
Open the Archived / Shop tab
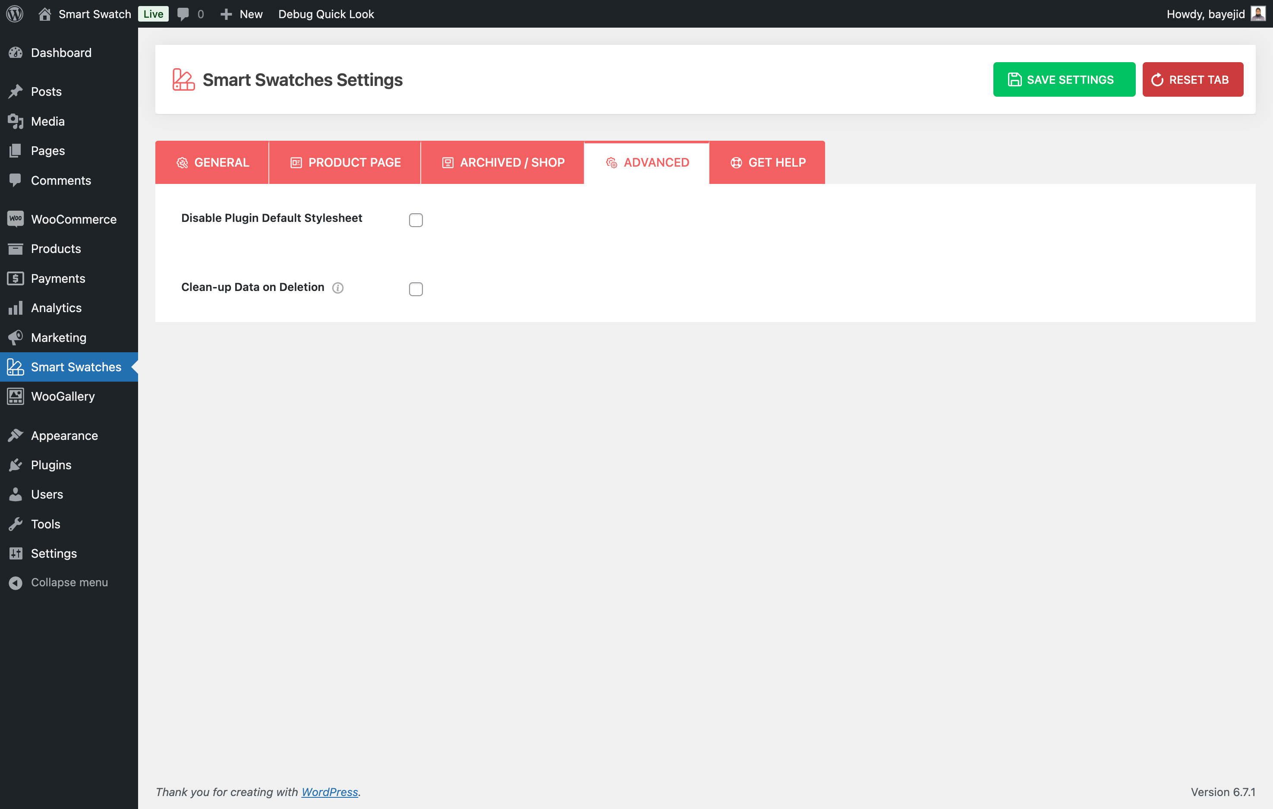click(502, 162)
